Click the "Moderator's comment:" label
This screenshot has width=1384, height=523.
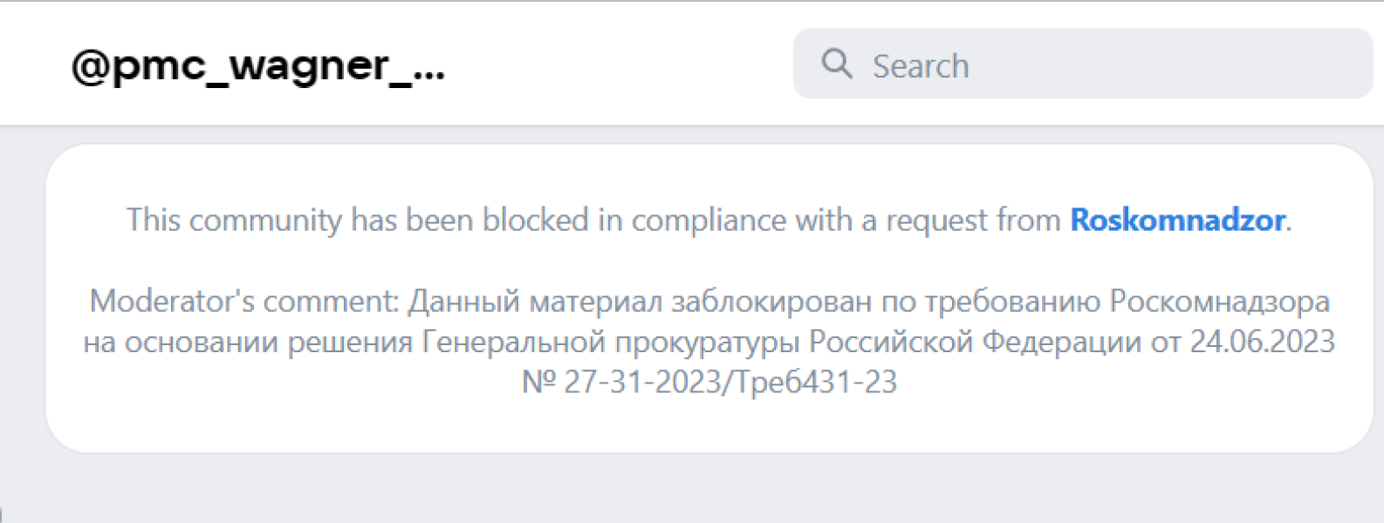tap(244, 302)
